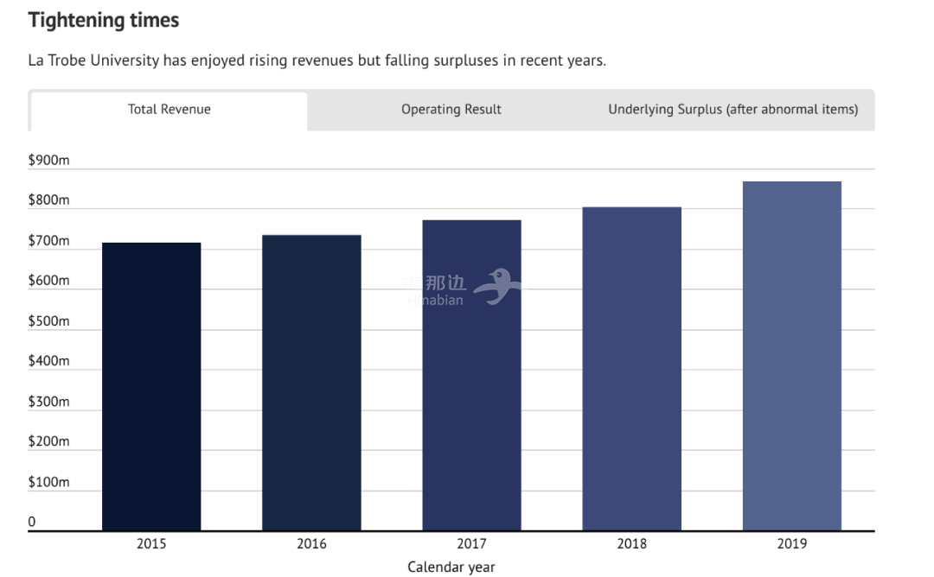
Task: Click the $900m y-axis label
Action: coord(48,161)
